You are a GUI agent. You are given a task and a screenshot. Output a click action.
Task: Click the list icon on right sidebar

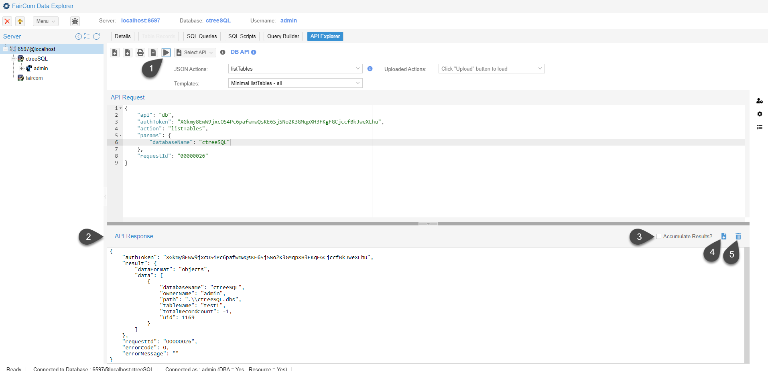pyautogui.click(x=760, y=127)
